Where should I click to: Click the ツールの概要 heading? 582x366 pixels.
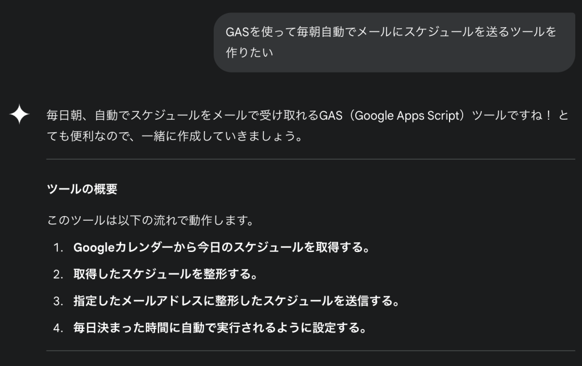coord(82,190)
